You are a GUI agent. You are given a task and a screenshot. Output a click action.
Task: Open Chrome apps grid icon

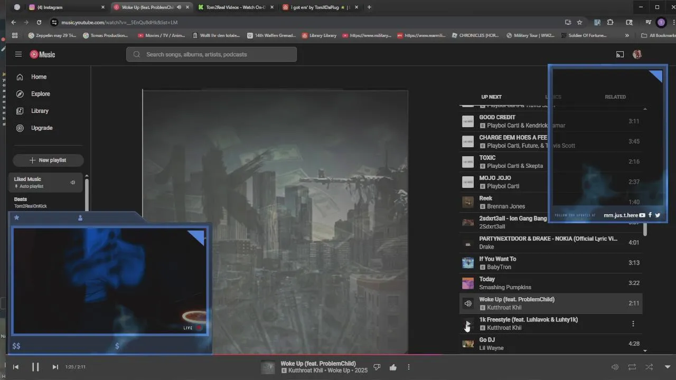click(x=15, y=35)
